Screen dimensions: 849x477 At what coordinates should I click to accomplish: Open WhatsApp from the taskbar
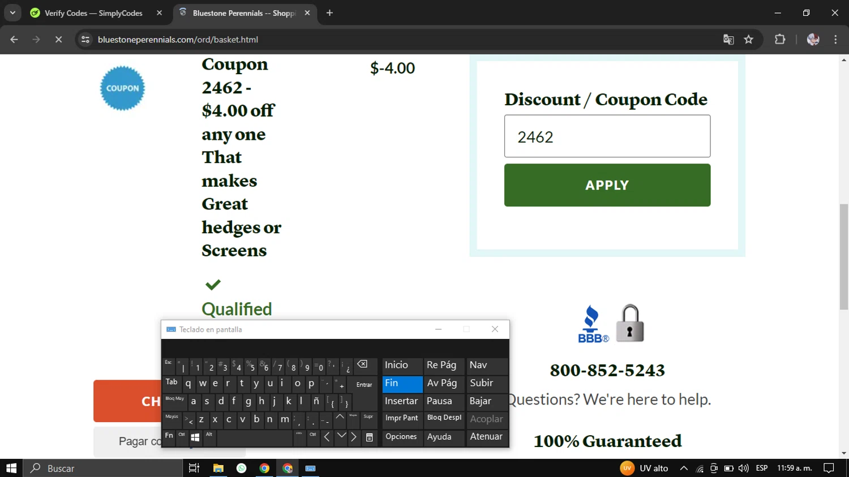point(242,468)
